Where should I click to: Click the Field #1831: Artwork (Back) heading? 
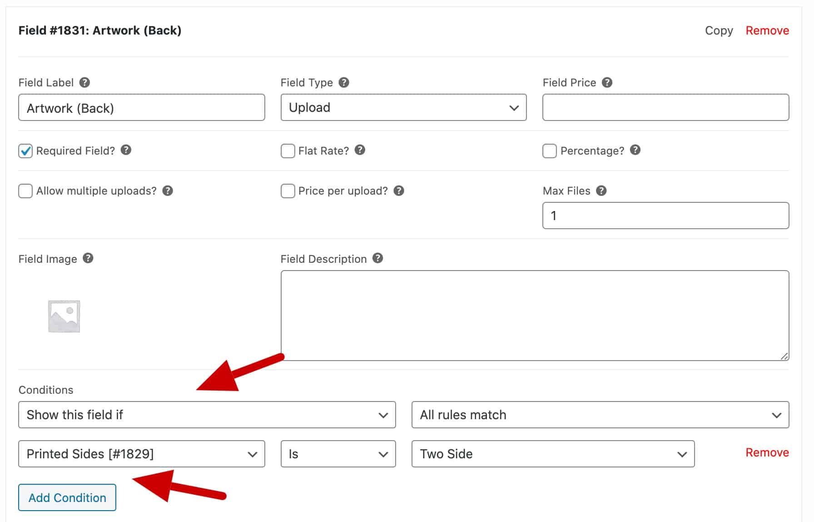tap(100, 30)
